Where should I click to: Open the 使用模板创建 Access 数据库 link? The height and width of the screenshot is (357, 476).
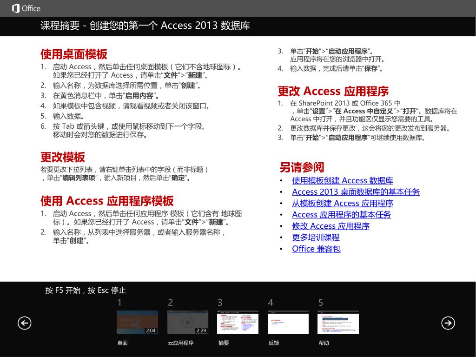(343, 181)
